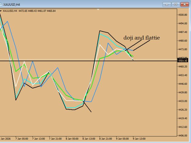Select the "doji and flattie" text label
Screen dimensions: 191x143
point(141,38)
